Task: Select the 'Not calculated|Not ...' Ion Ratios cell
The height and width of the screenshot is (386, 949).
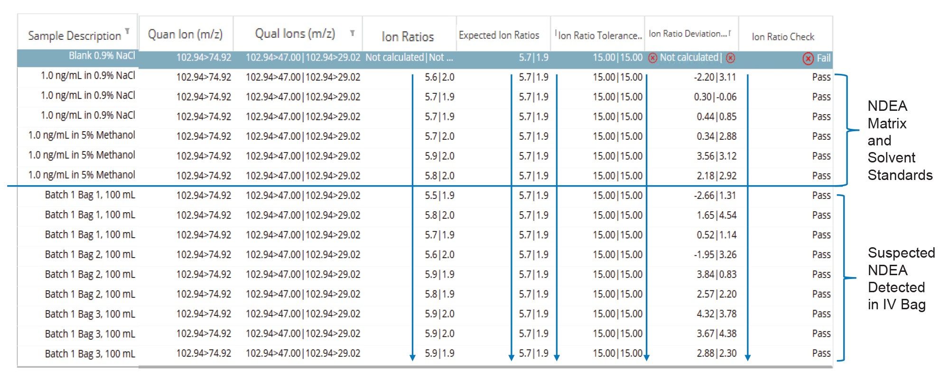Action: tap(409, 57)
